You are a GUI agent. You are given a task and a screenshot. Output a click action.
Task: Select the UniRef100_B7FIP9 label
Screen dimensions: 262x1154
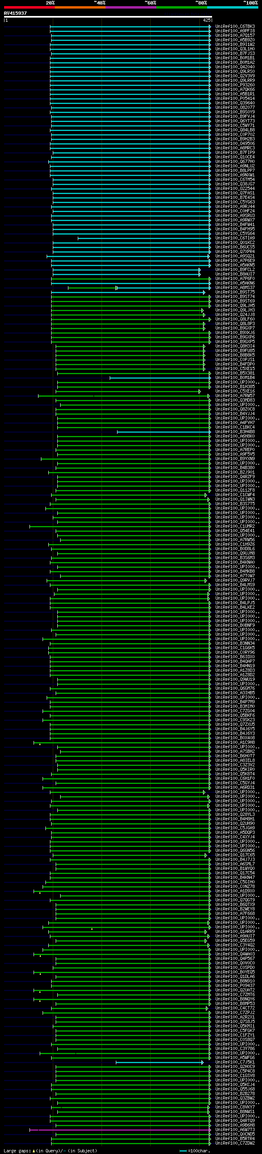(x=235, y=152)
